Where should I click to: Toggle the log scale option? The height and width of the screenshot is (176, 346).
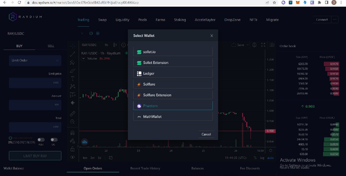click(x=262, y=158)
